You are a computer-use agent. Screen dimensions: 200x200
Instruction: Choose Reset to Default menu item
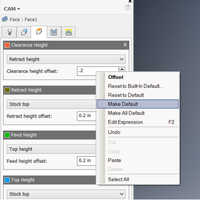coord(138,95)
